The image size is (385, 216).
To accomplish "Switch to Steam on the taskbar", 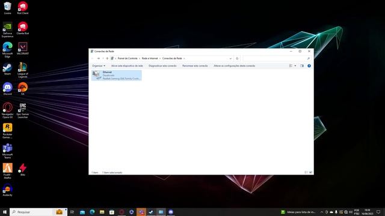I will (x=151, y=212).
